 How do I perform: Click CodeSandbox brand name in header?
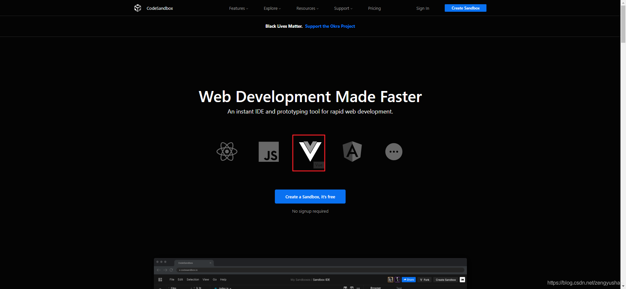tap(160, 8)
